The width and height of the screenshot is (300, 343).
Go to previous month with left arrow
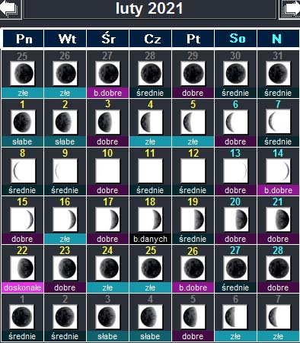click(x=10, y=9)
